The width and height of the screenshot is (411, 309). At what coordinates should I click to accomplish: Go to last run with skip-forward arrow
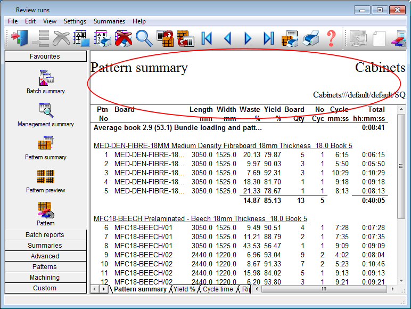(269, 38)
